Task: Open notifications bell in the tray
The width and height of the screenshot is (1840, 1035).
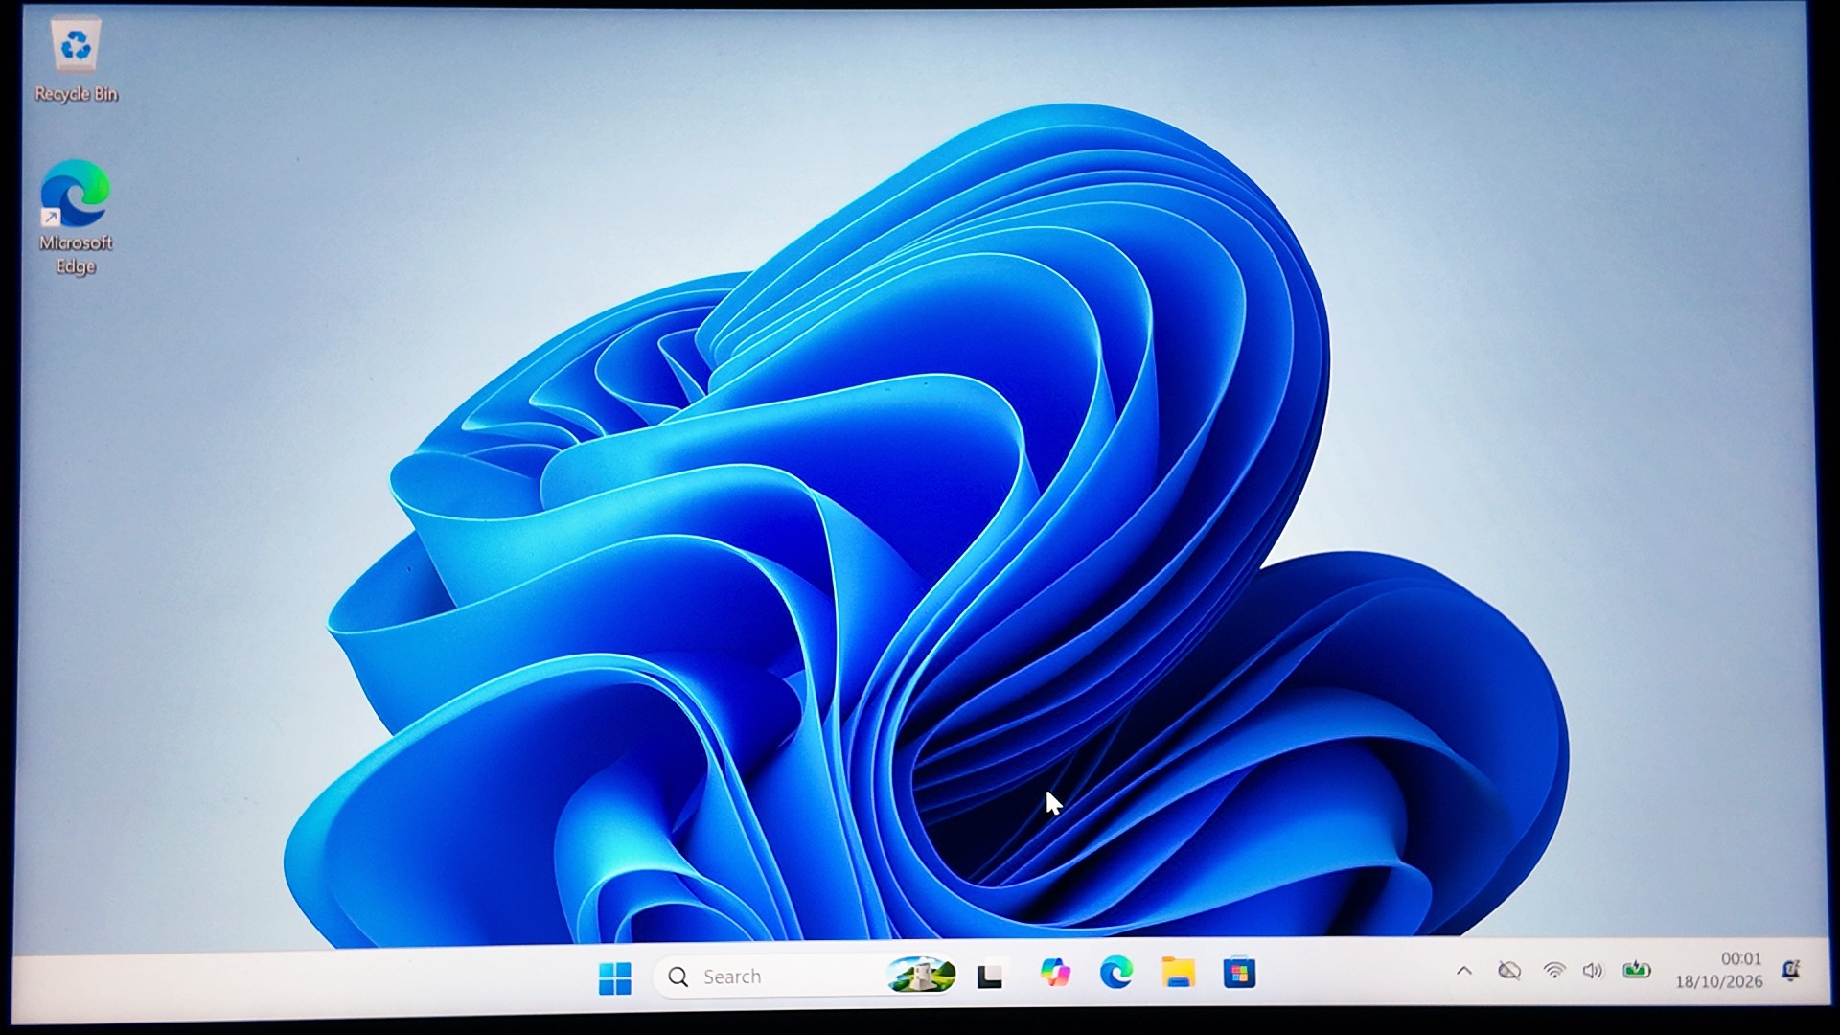Action: (1791, 971)
